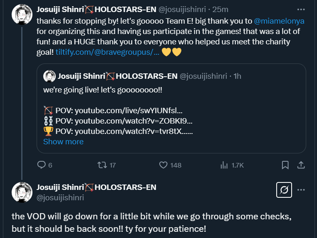
Task: Click the quoted tweet's small avatar
Action: pyautogui.click(x=50, y=76)
